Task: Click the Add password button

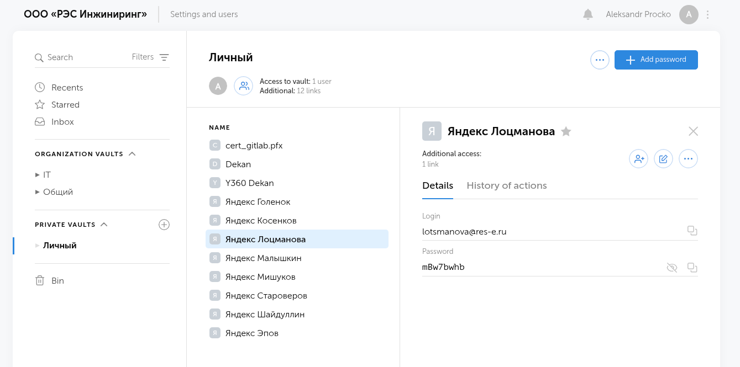Action: coord(655,60)
